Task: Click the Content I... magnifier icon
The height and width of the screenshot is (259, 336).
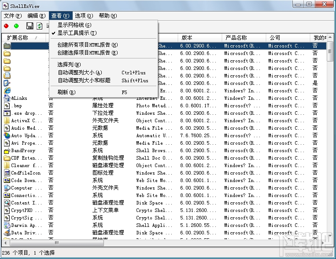Action: pyautogui.click(x=7, y=203)
